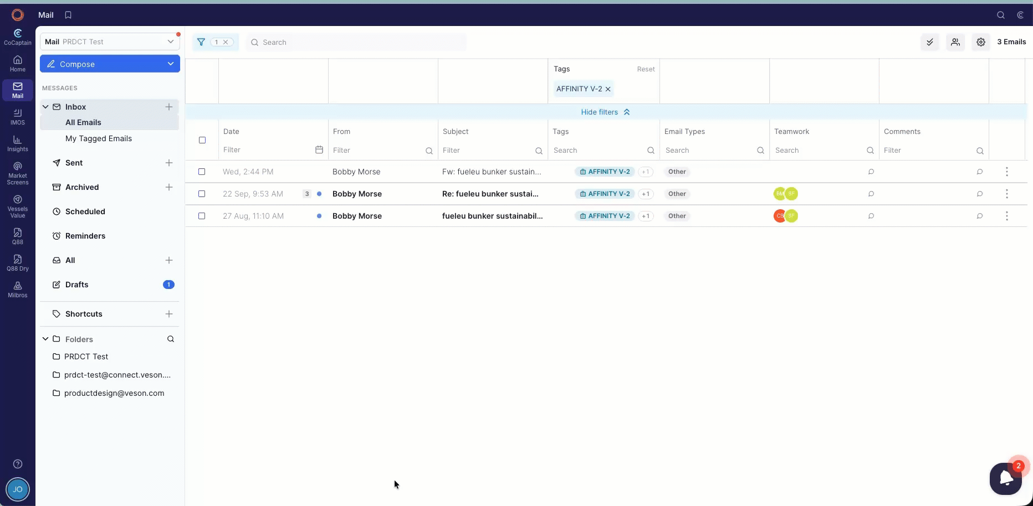The height and width of the screenshot is (506, 1033).
Task: Open the All mail section
Action: 70,260
